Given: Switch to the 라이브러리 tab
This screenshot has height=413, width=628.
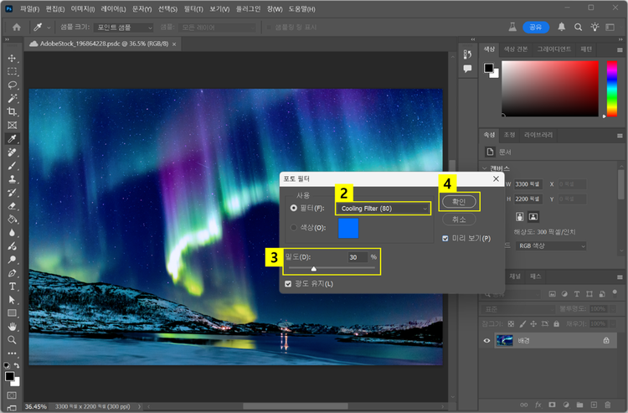Looking at the screenshot, I should (x=538, y=135).
